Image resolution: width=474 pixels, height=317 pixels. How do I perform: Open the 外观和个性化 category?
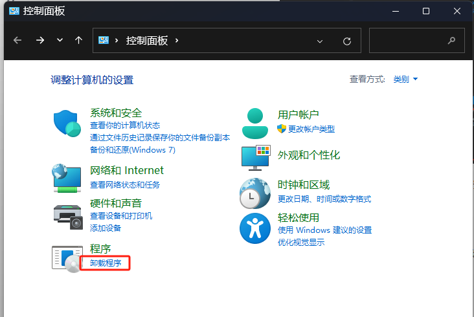click(x=309, y=155)
